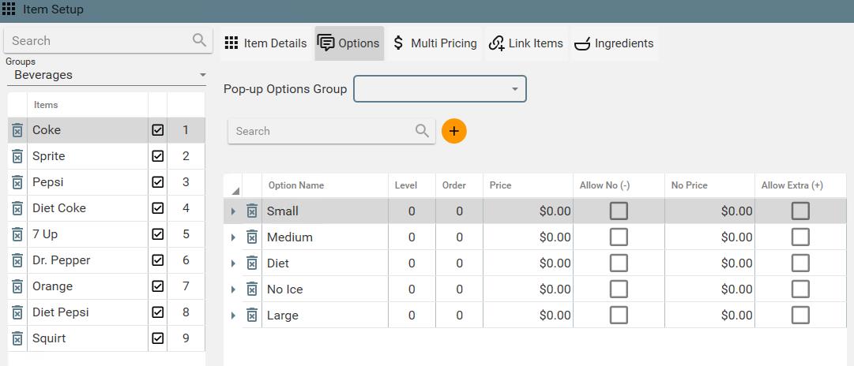Click the magnifier icon in the items search box
Image resolution: width=854 pixels, height=366 pixels.
click(x=199, y=40)
